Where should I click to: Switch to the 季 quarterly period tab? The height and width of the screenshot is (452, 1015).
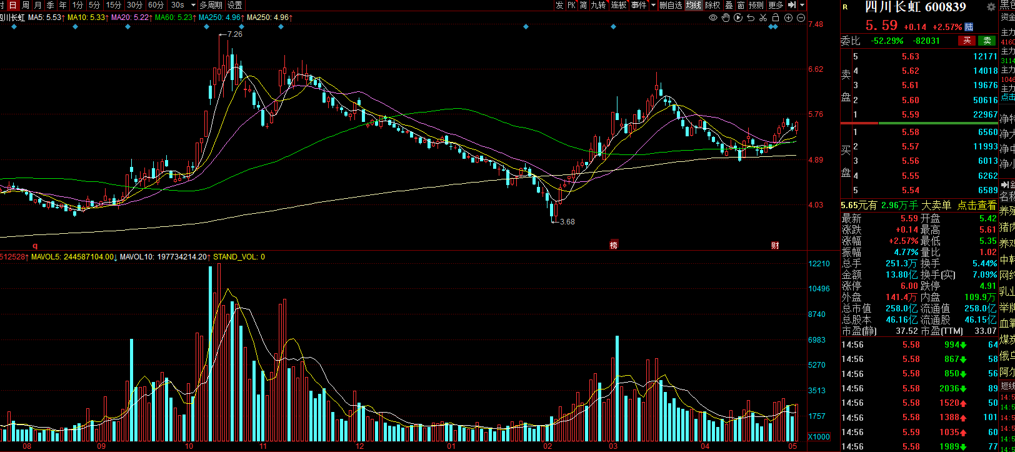[x=51, y=5]
